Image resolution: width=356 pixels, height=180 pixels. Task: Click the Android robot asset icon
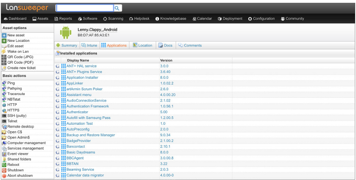65,32
